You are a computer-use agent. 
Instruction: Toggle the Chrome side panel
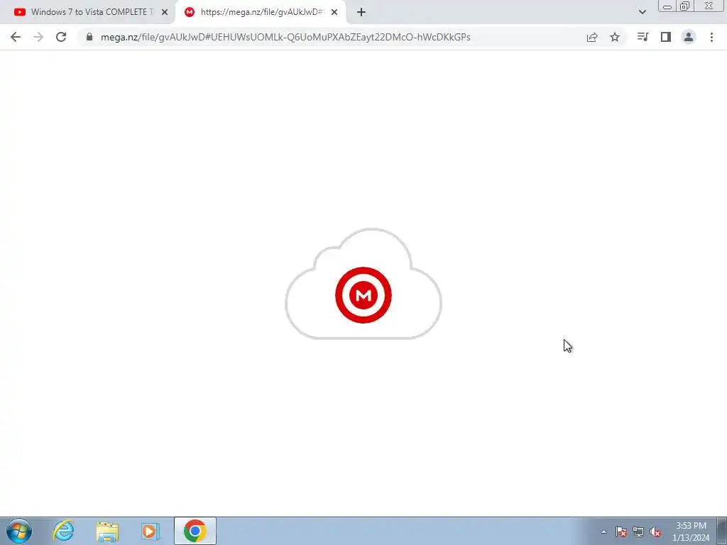[x=666, y=37]
